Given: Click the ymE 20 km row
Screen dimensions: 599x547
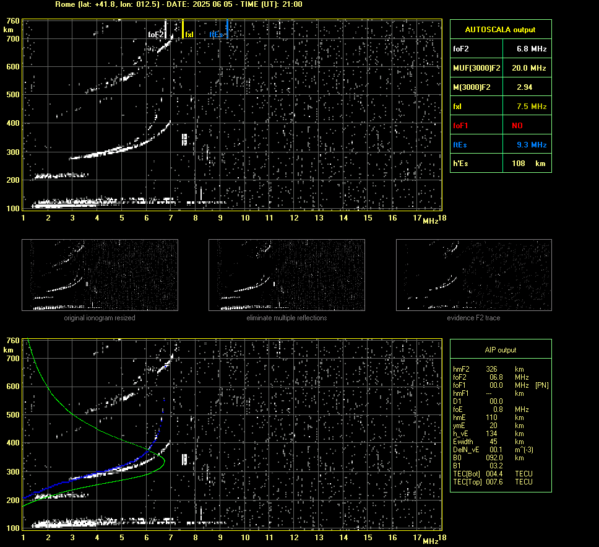Looking at the screenshot, I should 488,426.
